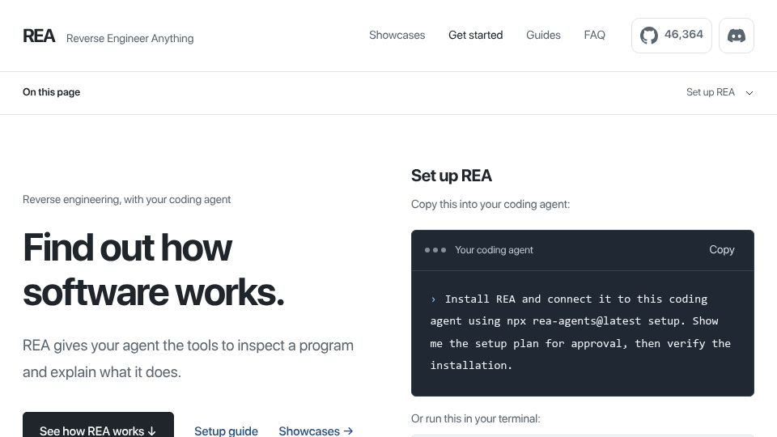Click the Reverse Engineer Anything tagline
The image size is (777, 437).
click(x=129, y=38)
